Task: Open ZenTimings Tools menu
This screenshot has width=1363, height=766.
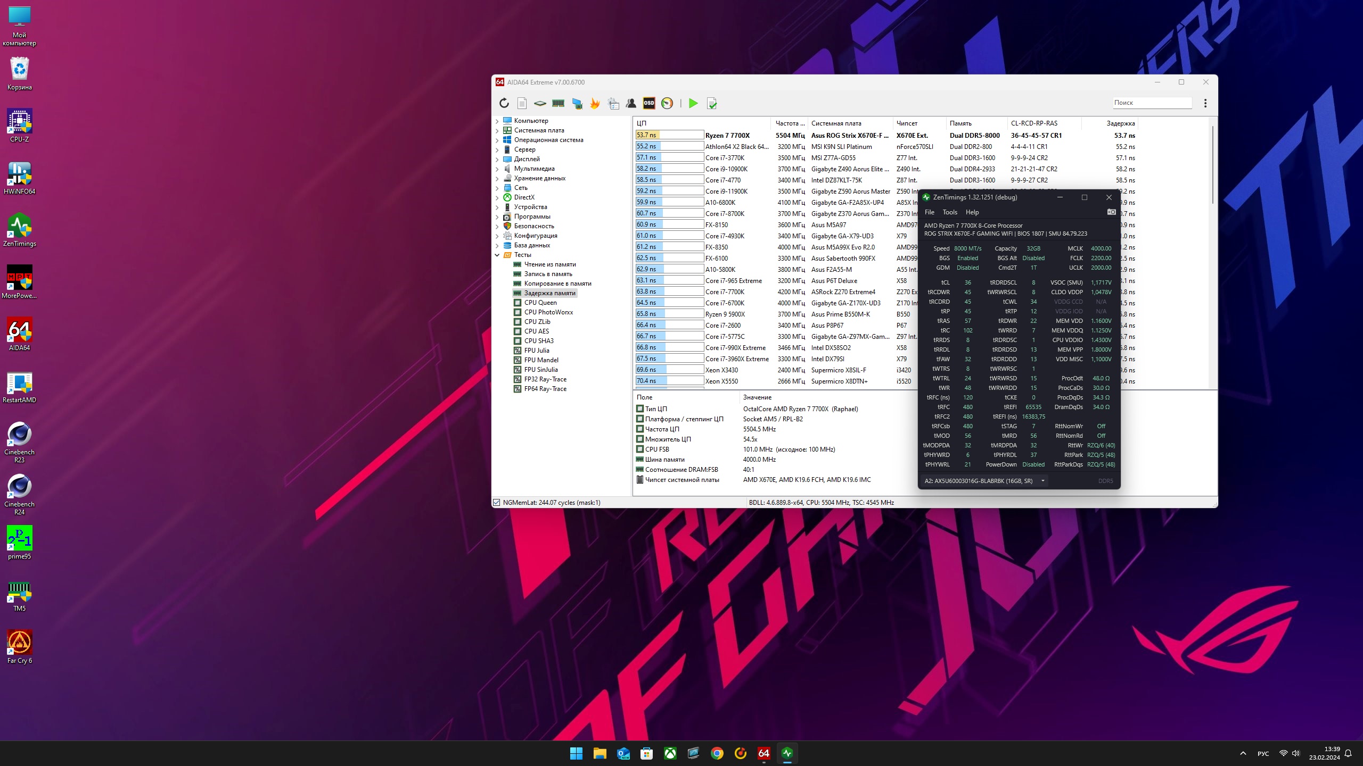Action: tap(950, 212)
